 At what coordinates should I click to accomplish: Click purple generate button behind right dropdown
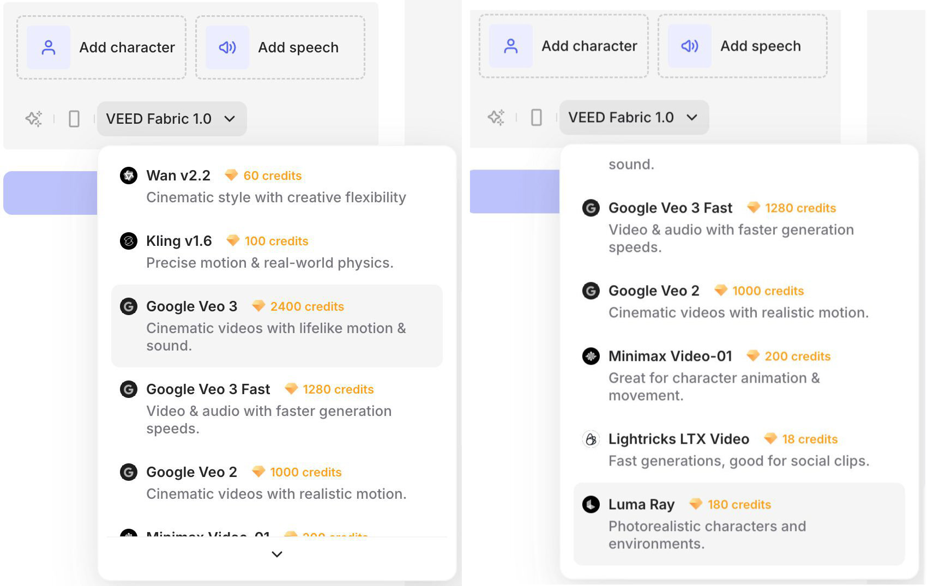point(515,191)
